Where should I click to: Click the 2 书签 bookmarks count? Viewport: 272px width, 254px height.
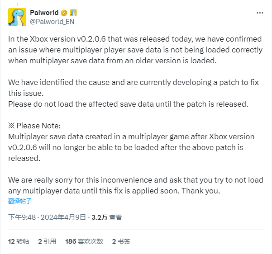(x=121, y=241)
